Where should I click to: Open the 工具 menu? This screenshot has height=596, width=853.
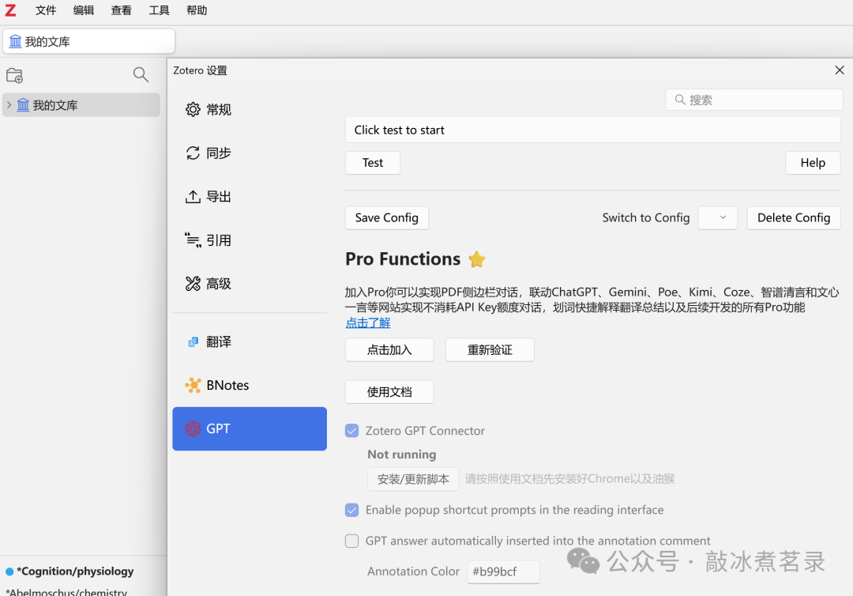159,10
